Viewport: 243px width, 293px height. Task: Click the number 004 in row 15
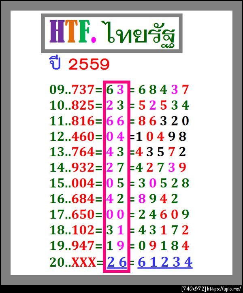coord(83,183)
